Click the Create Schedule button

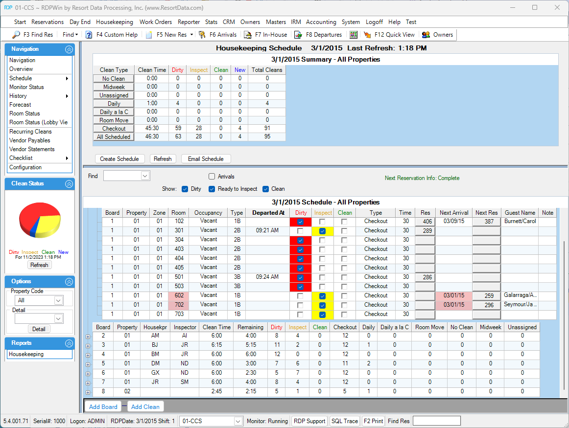point(119,159)
